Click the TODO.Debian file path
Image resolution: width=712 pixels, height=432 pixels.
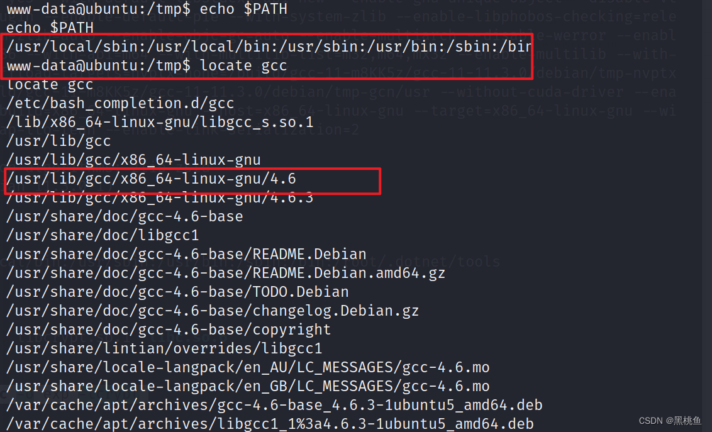[x=177, y=292]
